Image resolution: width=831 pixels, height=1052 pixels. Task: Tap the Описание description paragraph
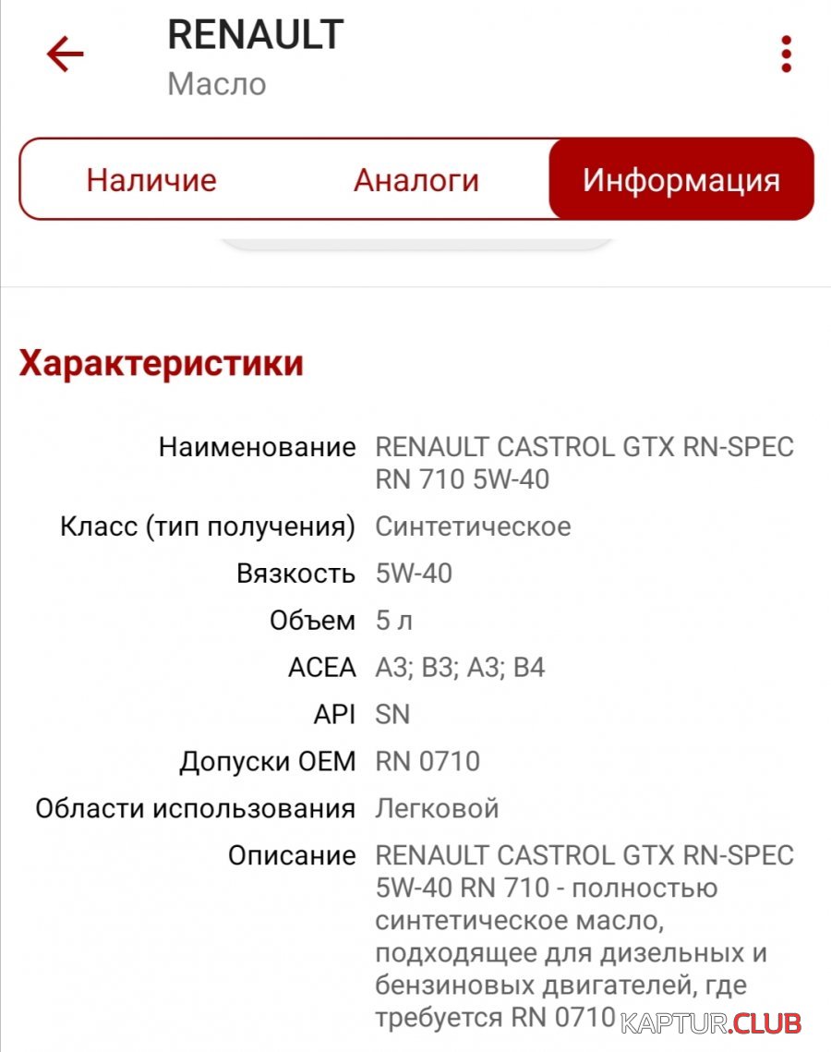584,937
